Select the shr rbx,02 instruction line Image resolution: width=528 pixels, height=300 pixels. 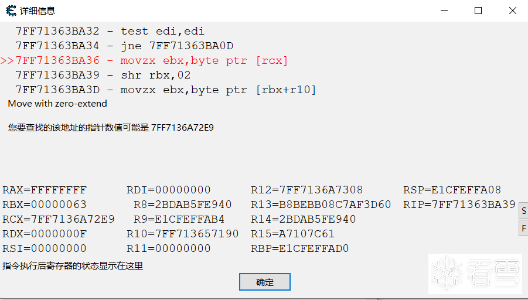tap(103, 75)
